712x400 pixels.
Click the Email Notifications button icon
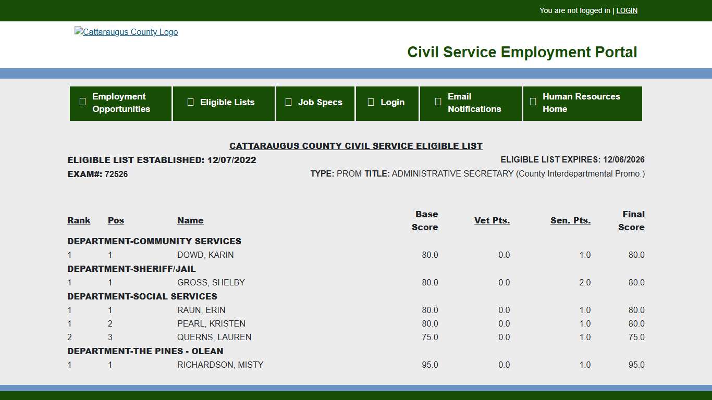tap(438, 102)
